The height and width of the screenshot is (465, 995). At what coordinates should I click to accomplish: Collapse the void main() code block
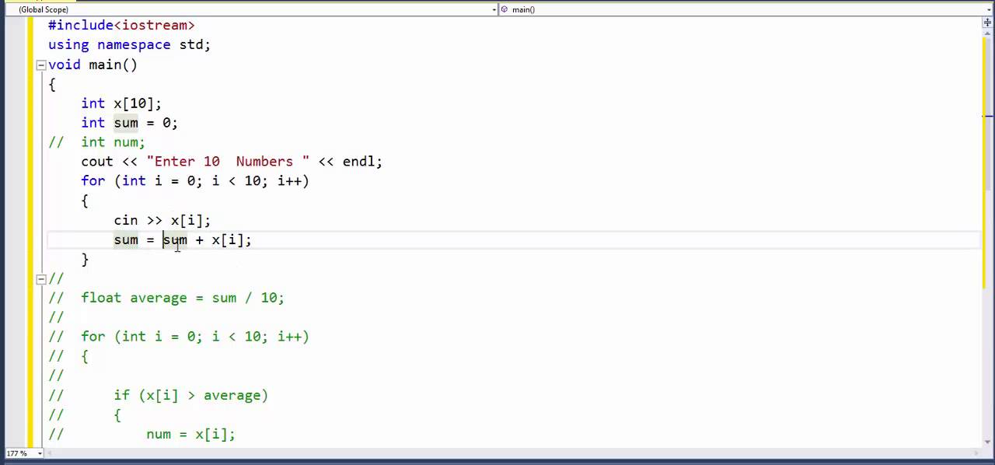(41, 65)
